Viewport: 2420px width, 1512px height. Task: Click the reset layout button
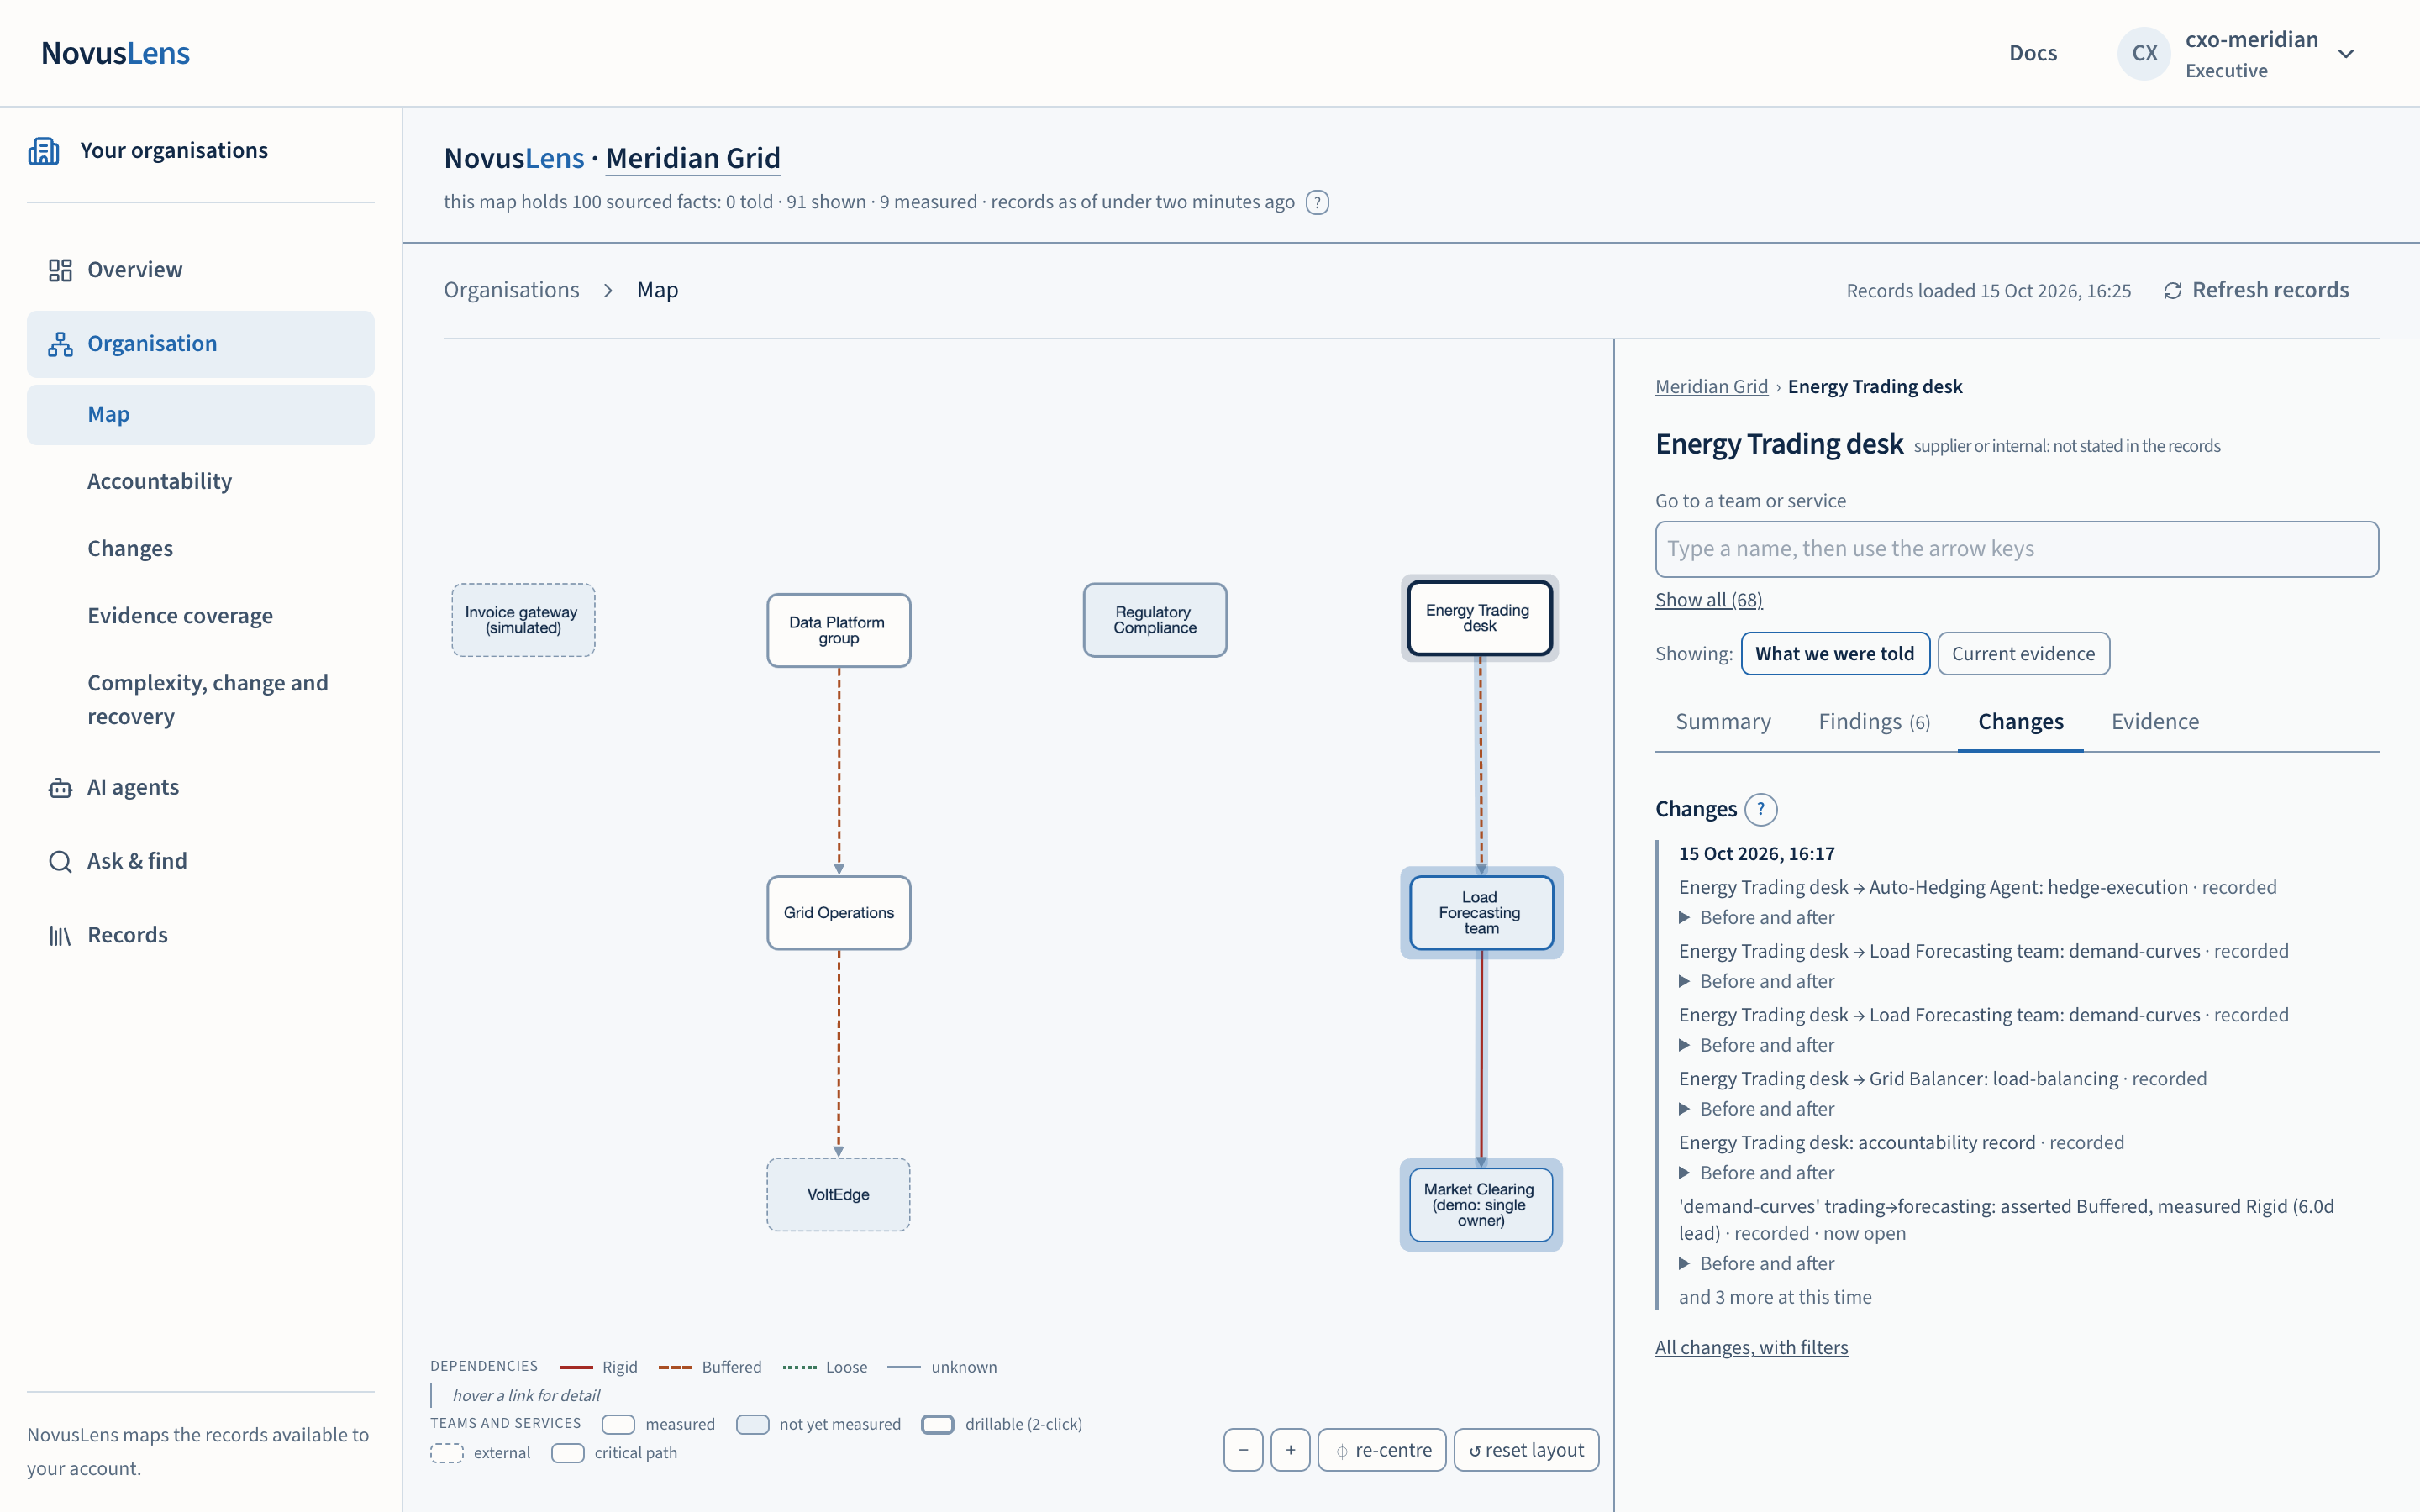click(1526, 1450)
